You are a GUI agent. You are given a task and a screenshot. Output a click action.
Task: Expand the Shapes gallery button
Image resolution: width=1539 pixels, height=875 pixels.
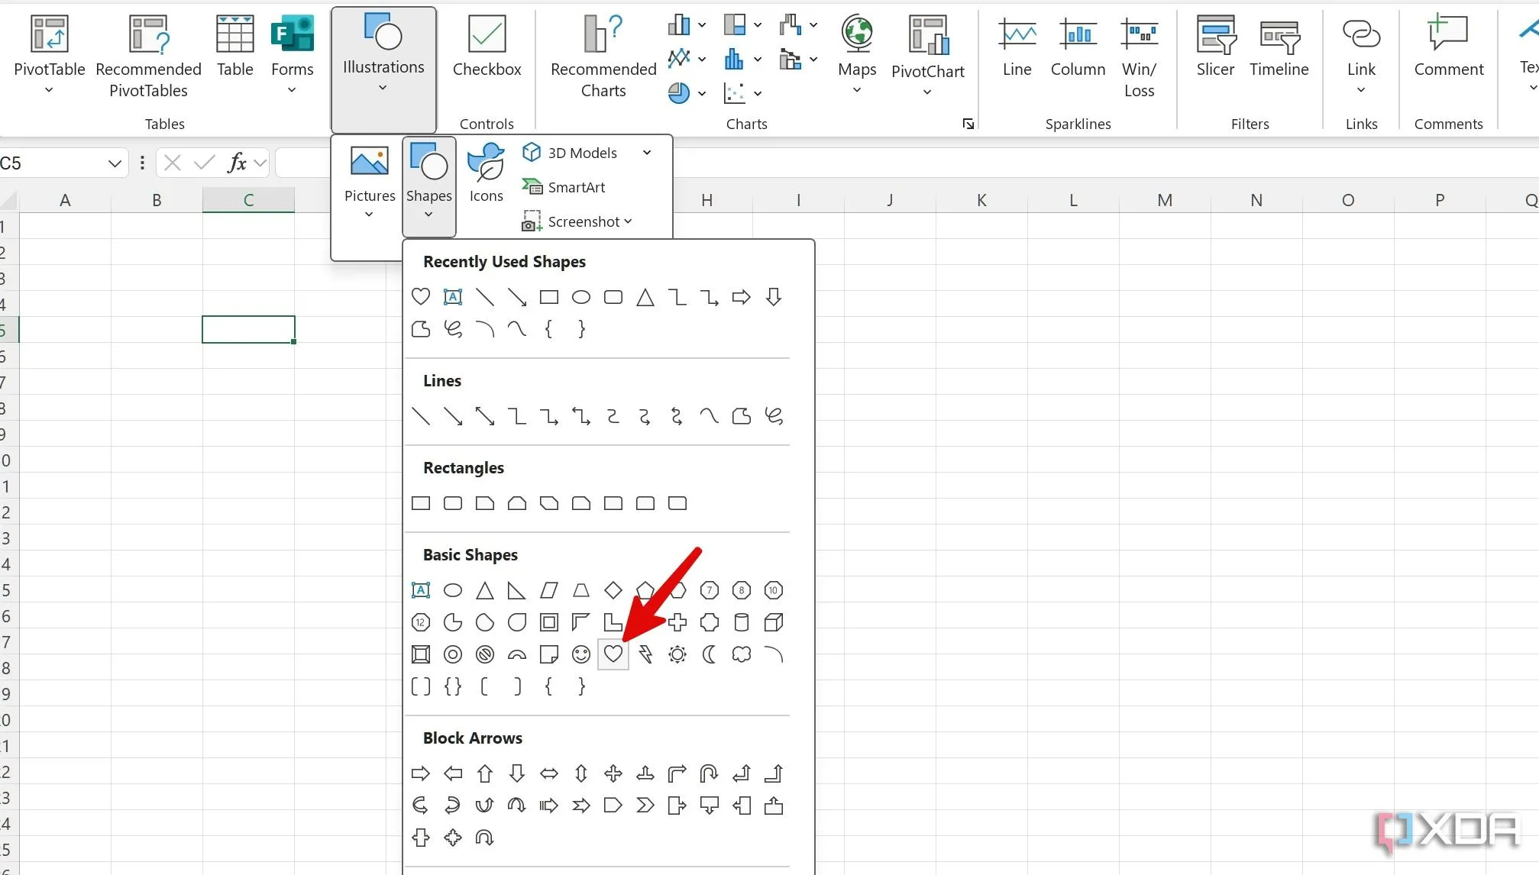(429, 186)
